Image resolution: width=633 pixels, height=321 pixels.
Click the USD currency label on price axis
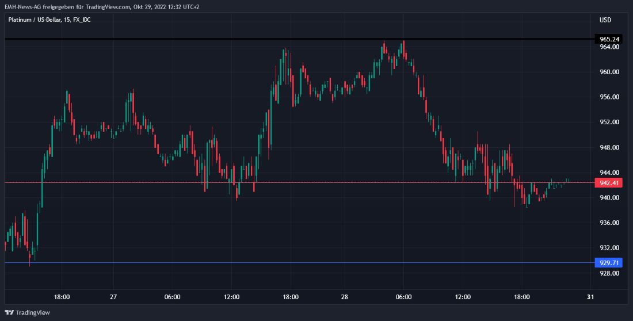(x=605, y=20)
